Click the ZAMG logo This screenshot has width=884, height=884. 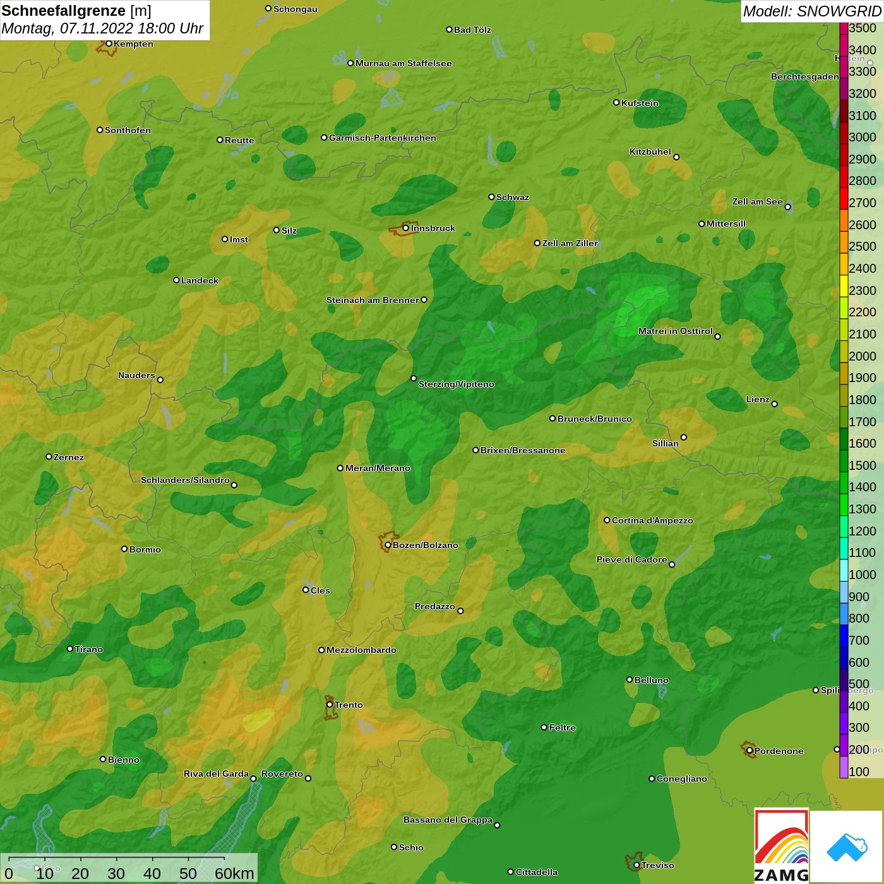[x=782, y=846]
